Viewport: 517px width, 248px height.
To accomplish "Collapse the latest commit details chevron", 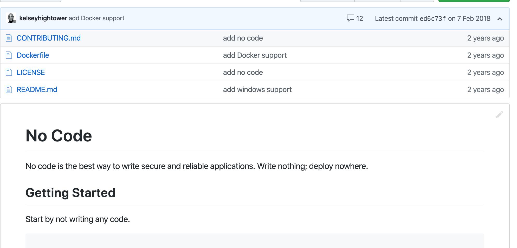I will [500, 19].
